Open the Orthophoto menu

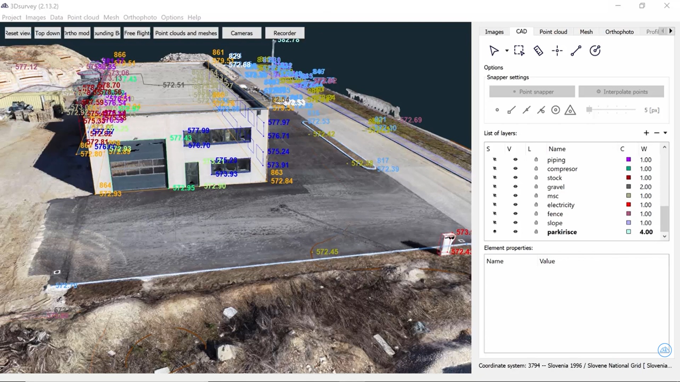140,17
